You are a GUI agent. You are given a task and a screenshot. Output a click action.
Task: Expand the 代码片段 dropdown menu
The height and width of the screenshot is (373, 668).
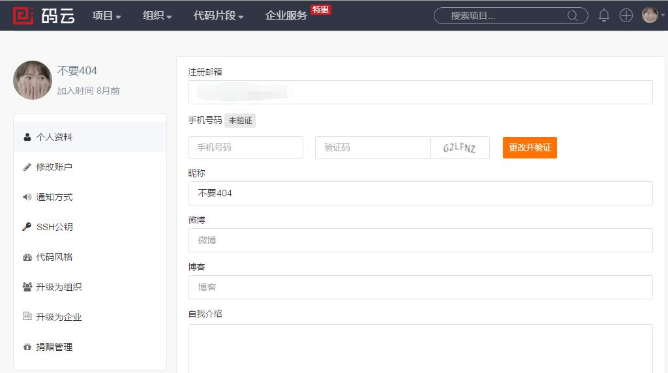(x=219, y=16)
